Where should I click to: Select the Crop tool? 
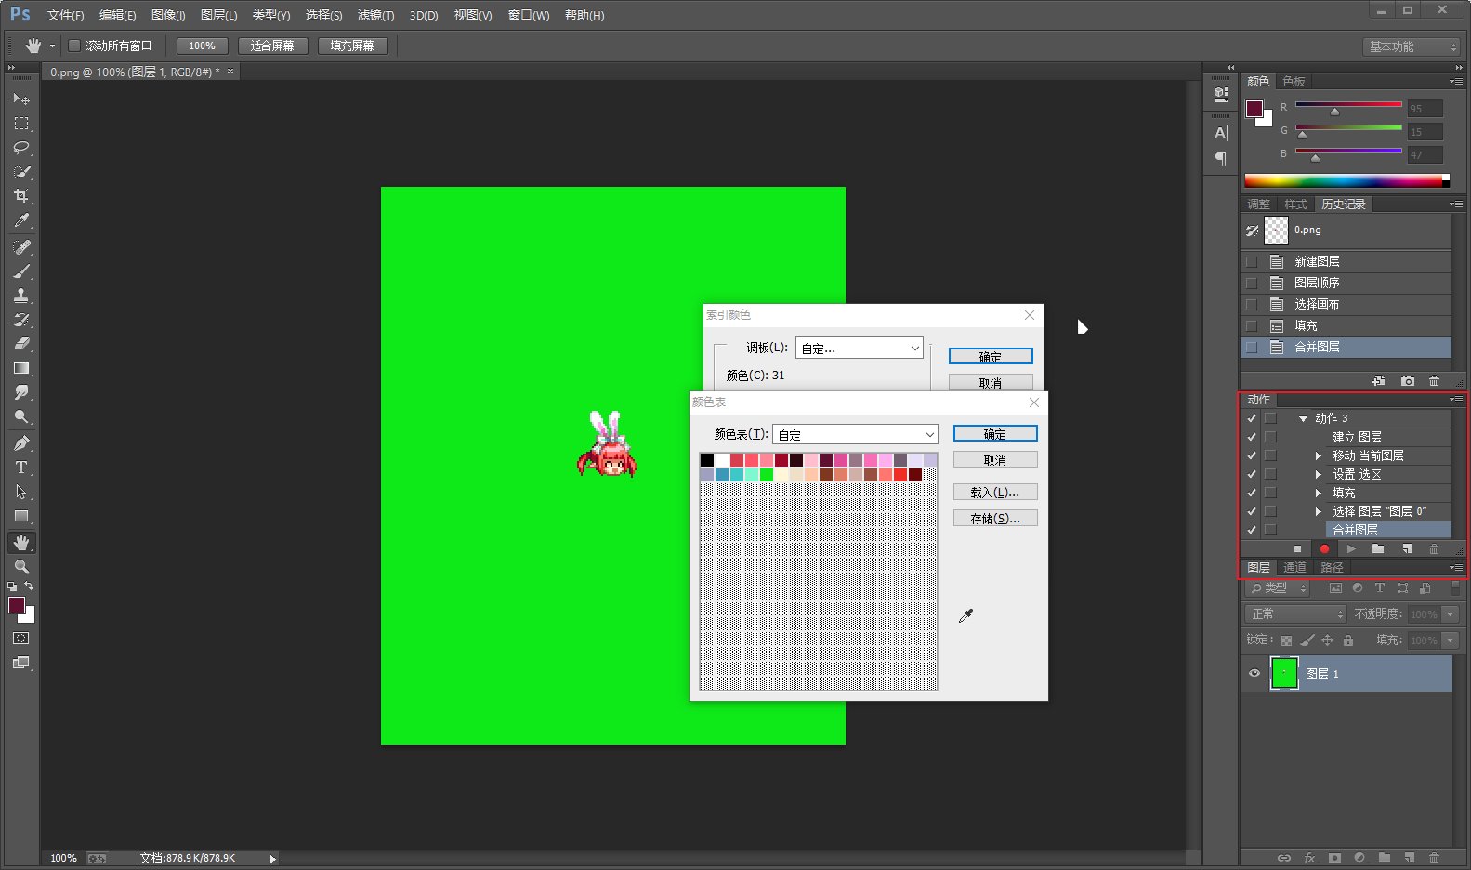pyautogui.click(x=21, y=196)
